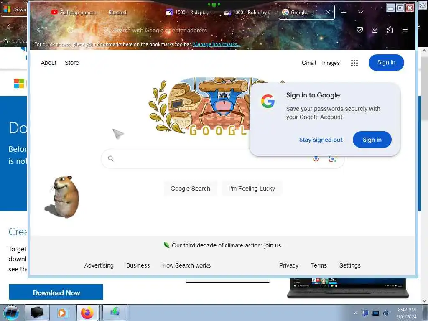Click the flag tray icon in taskbar
Image resolution: width=428 pixels, height=321 pixels.
[365, 313]
